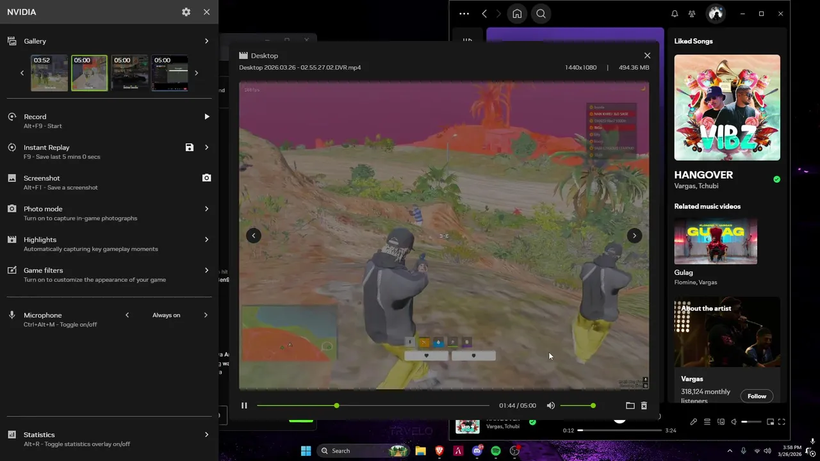Viewport: 820px width, 461px height.
Task: Open Gulag music video thumbnail
Action: click(716, 241)
